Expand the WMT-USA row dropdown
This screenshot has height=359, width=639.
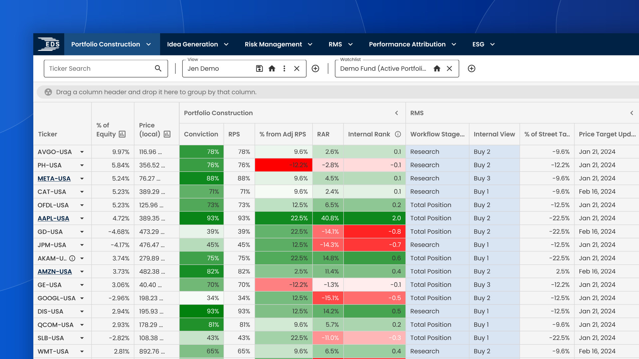click(82, 351)
